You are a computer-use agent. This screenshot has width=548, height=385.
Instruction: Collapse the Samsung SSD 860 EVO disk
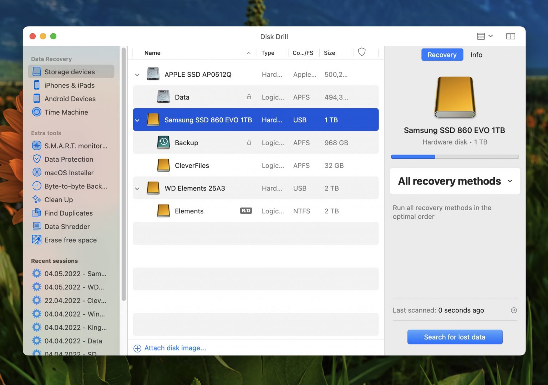pyautogui.click(x=137, y=120)
